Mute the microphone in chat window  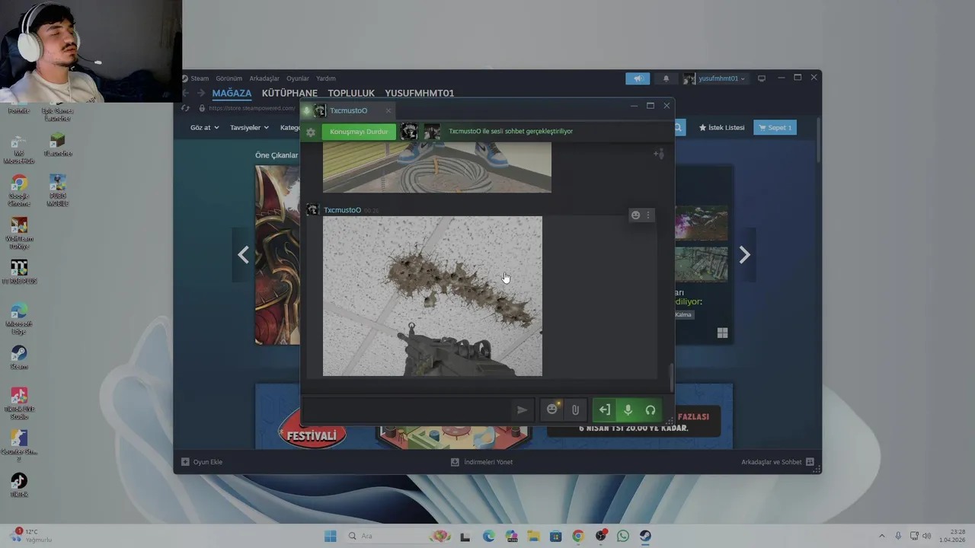click(x=628, y=410)
